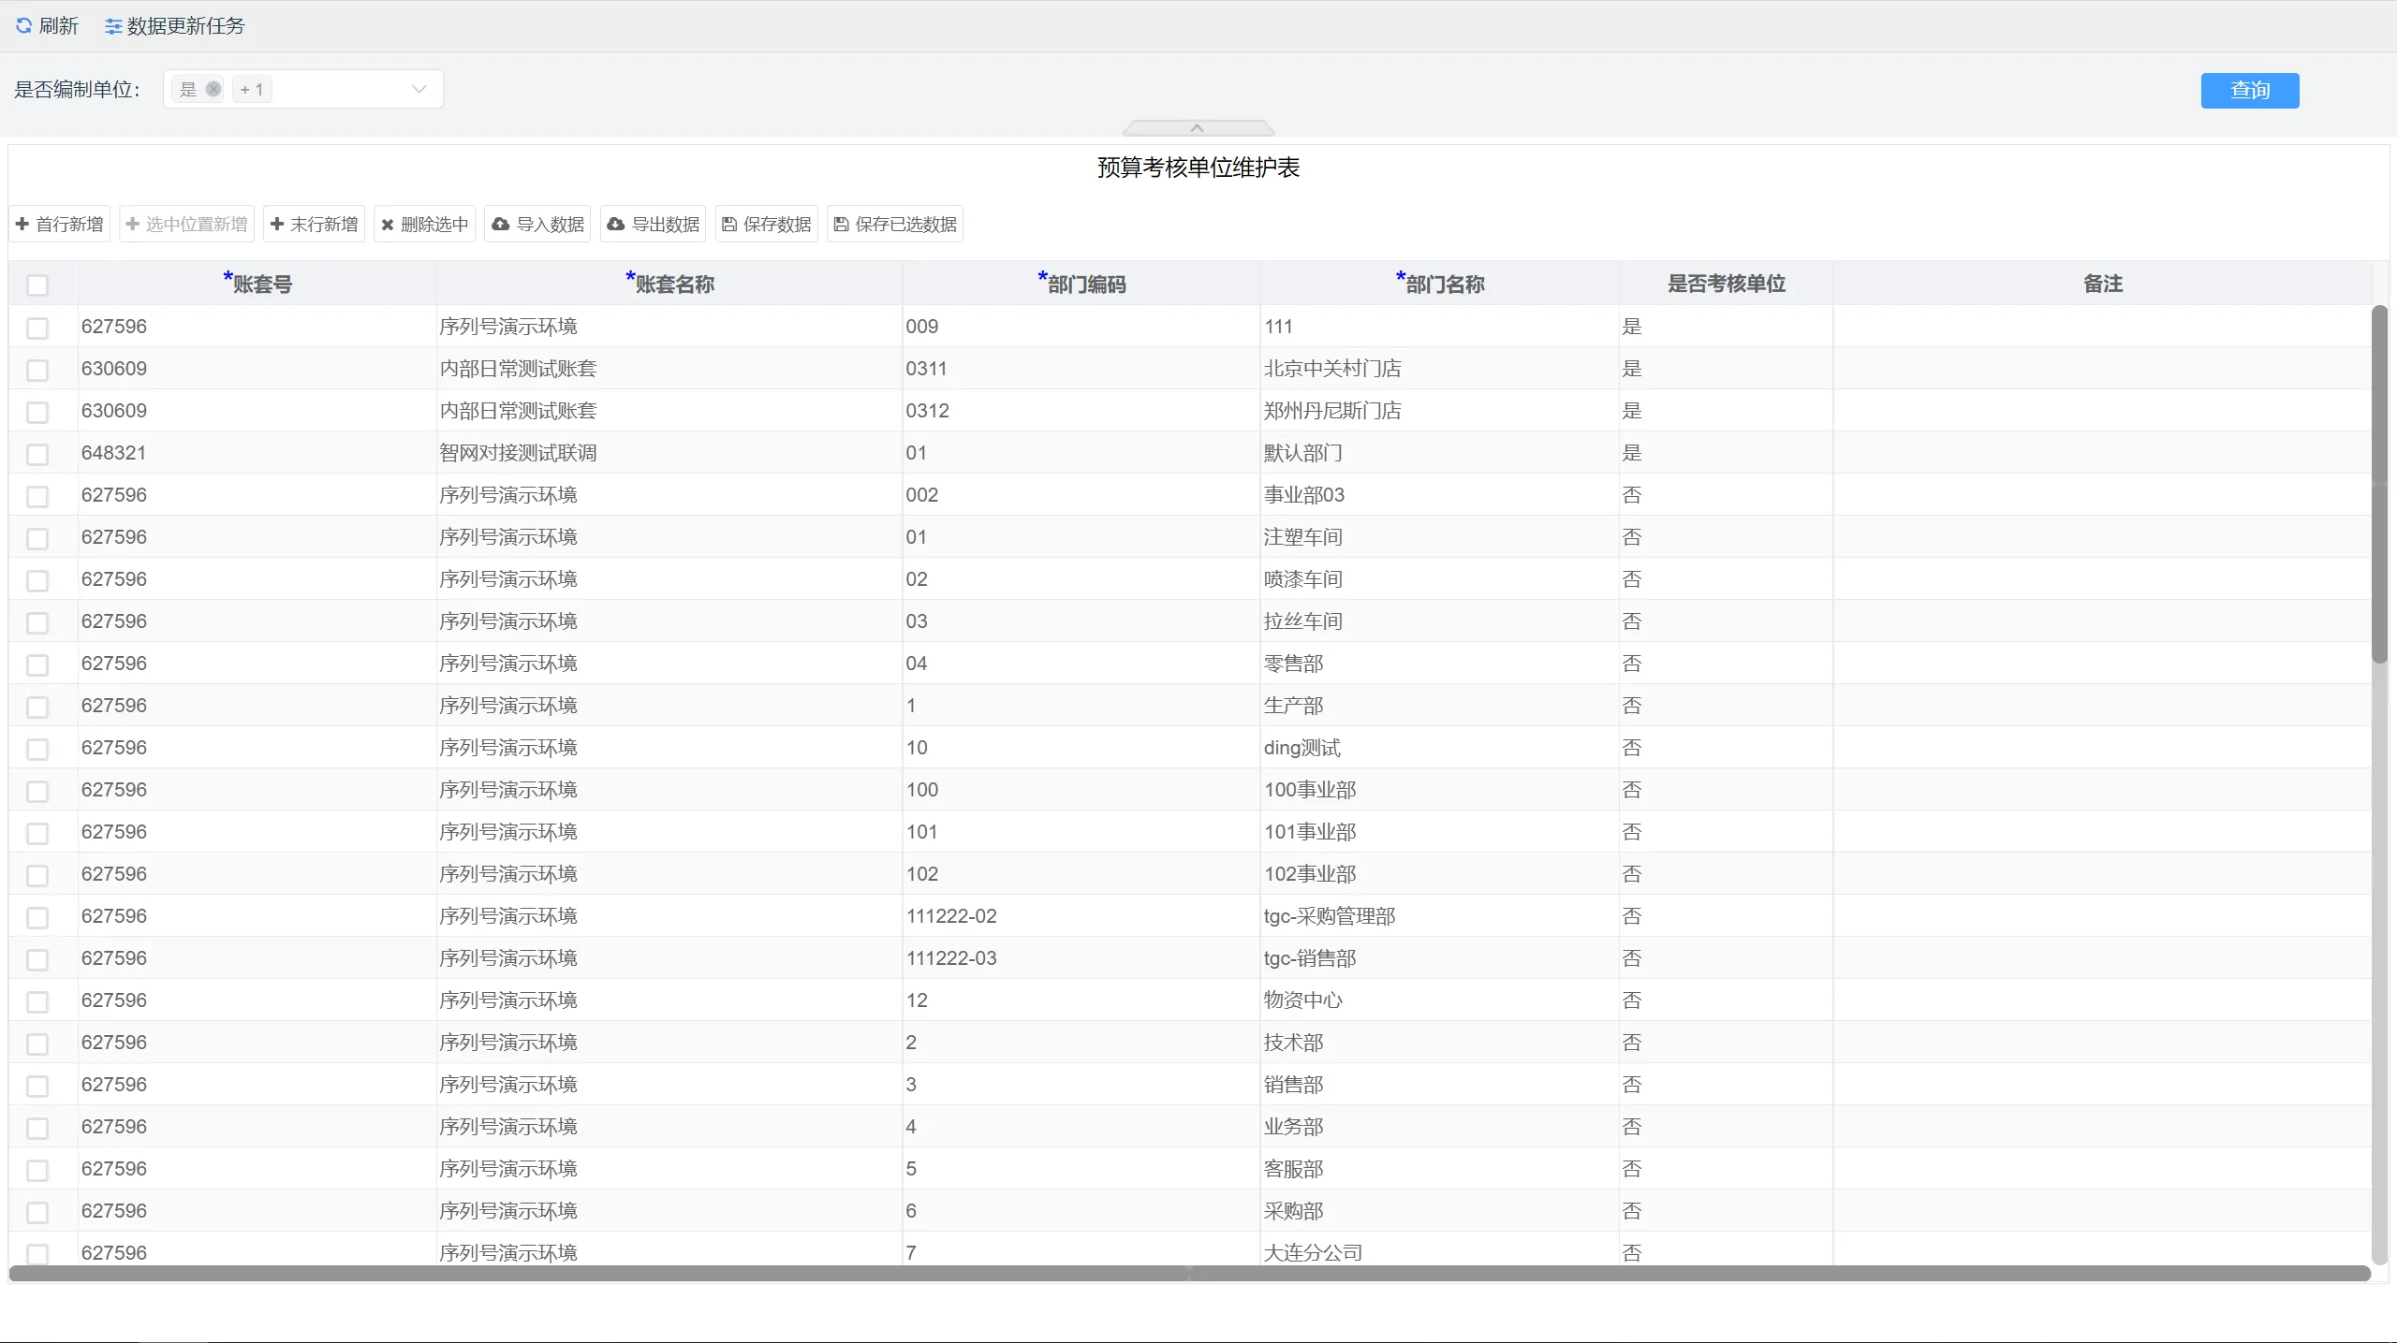The height and width of the screenshot is (1343, 2397).
Task: Click the 账套号 column header
Action: click(257, 284)
